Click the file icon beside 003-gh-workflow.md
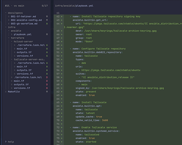This screenshot has width=182, height=145. pyautogui.click(x=9, y=24)
